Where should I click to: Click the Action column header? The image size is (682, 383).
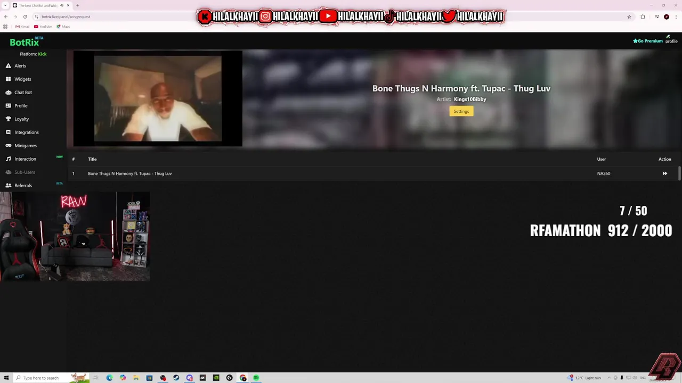coord(664,159)
